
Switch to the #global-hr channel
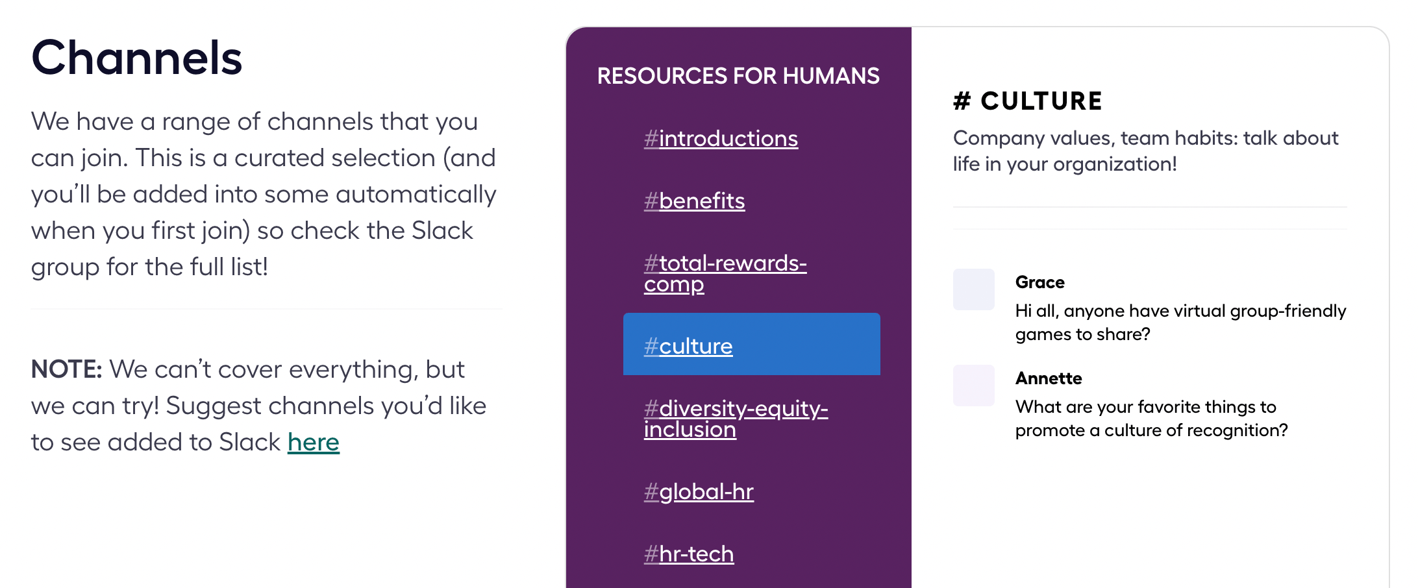699,491
